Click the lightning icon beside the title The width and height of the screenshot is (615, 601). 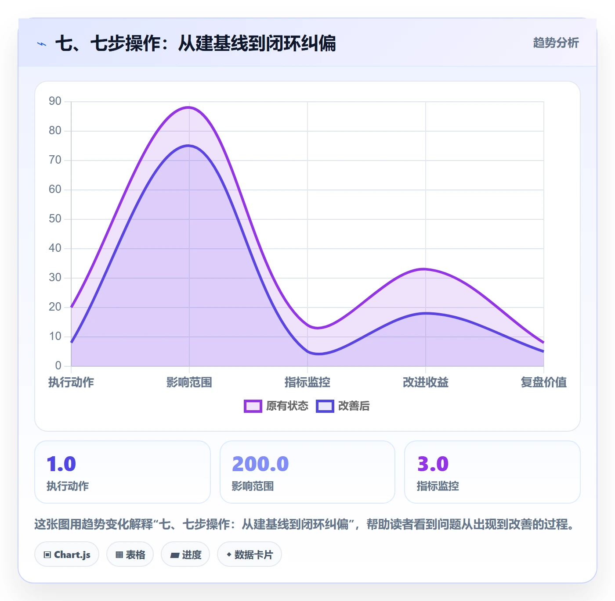click(42, 44)
